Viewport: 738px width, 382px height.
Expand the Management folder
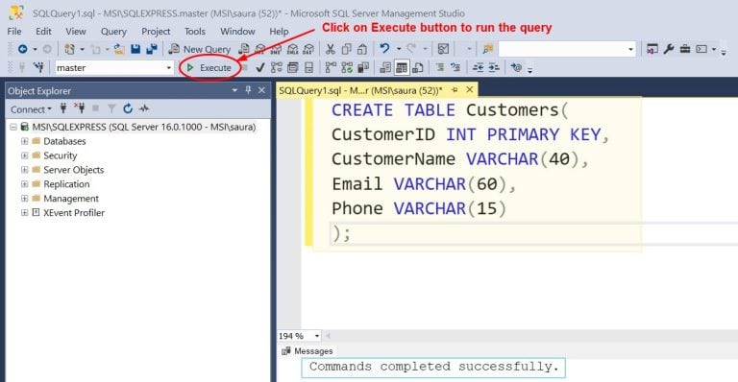click(24, 199)
